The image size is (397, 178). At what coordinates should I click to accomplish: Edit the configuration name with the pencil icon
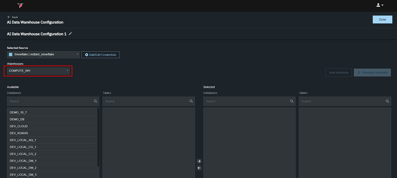(70, 34)
